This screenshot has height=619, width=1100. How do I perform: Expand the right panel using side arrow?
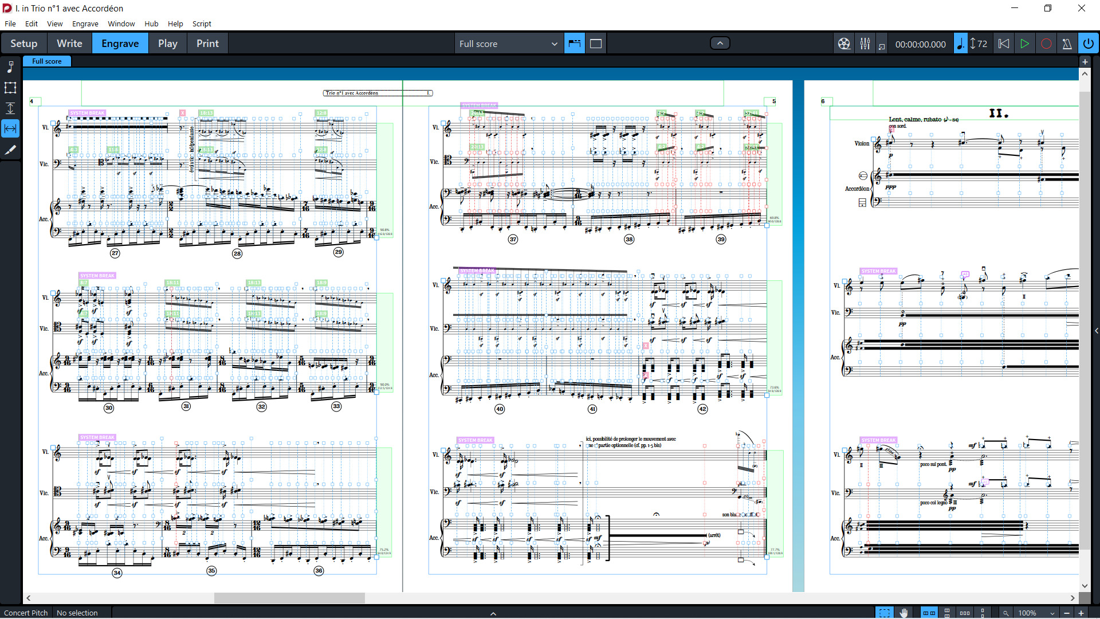click(x=1096, y=331)
